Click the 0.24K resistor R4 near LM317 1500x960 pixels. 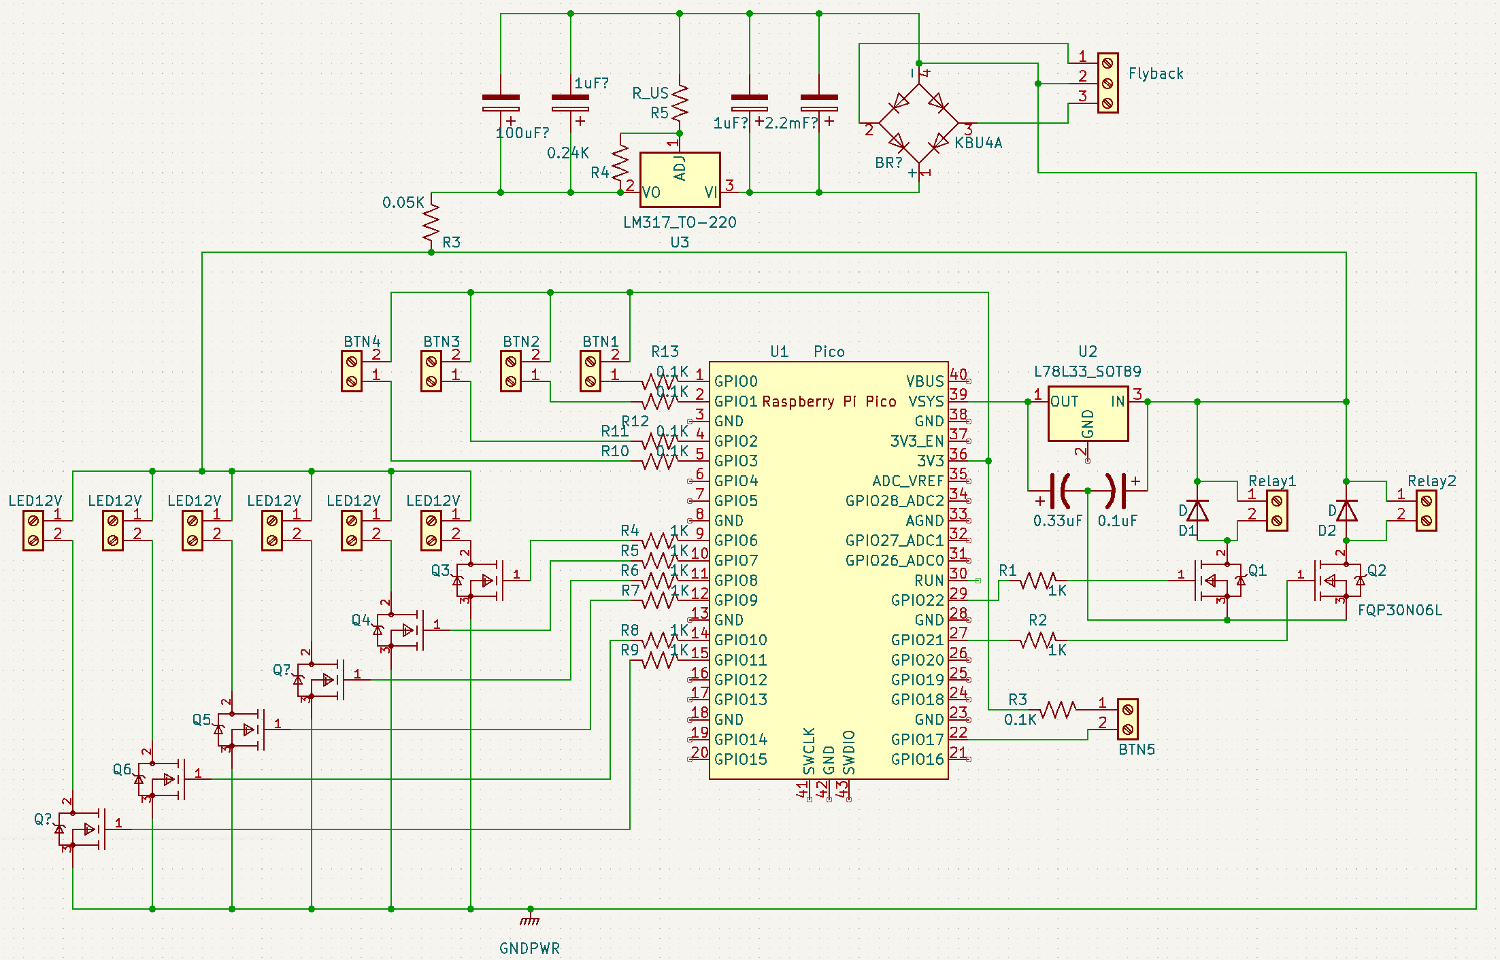click(620, 162)
